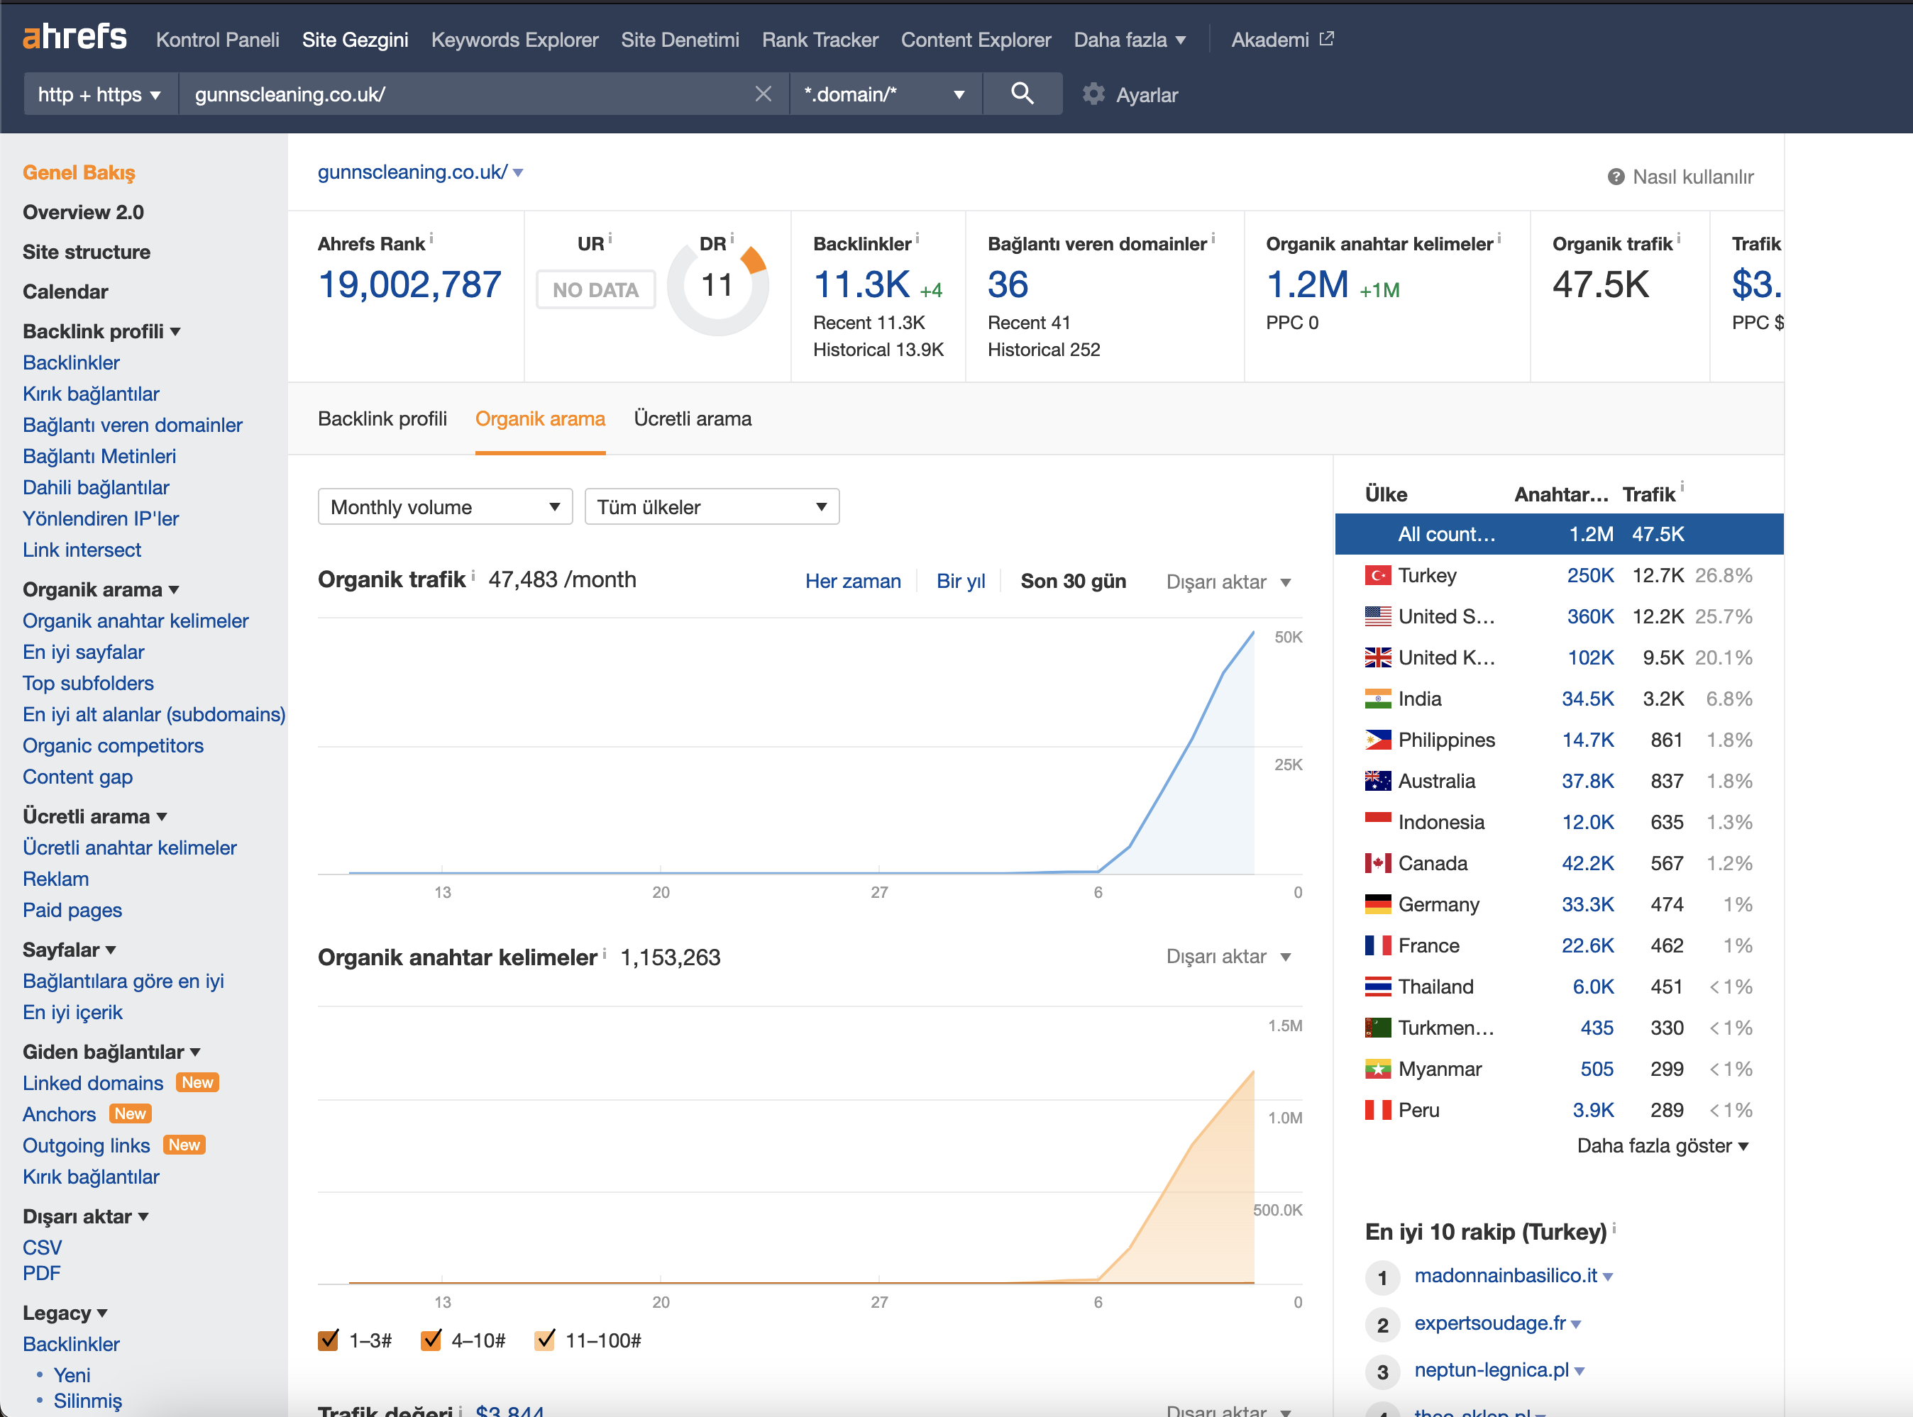Viewport: 1913px width, 1417px height.
Task: Open Ayarlar settings gear icon
Action: [1093, 94]
